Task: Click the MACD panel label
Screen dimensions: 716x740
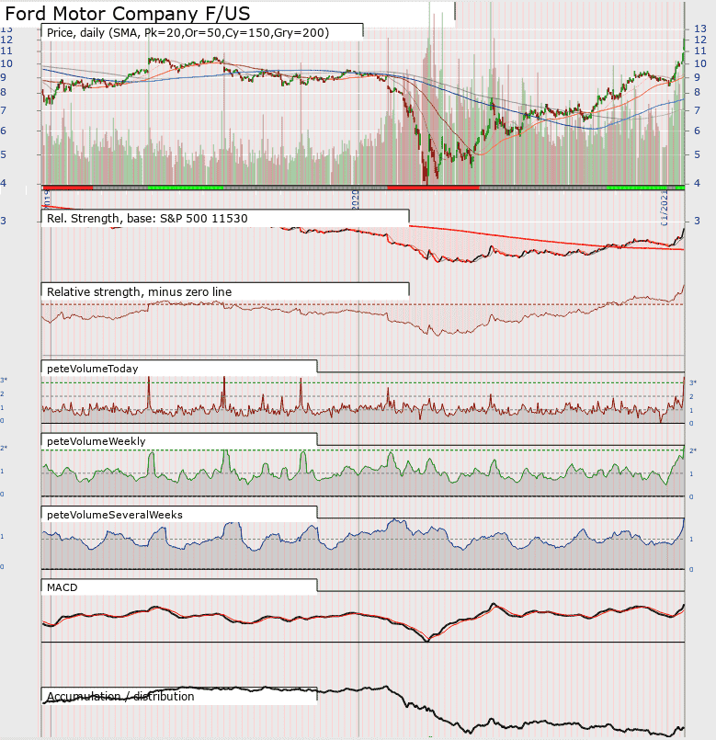Action: point(62,587)
